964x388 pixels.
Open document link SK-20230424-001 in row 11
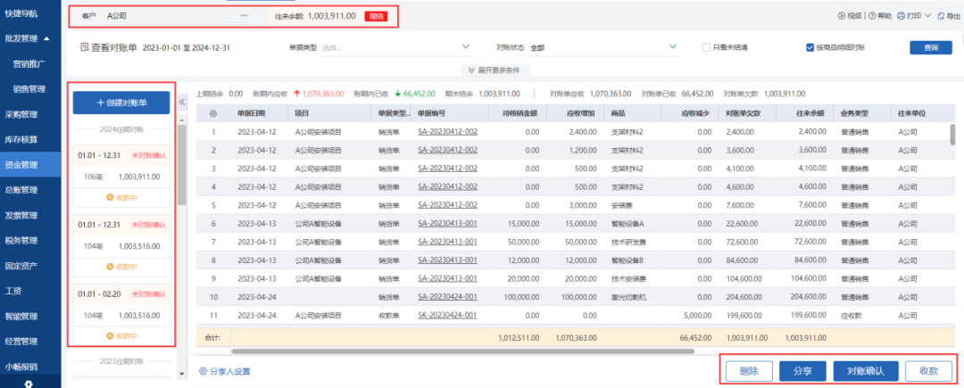pyautogui.click(x=447, y=316)
